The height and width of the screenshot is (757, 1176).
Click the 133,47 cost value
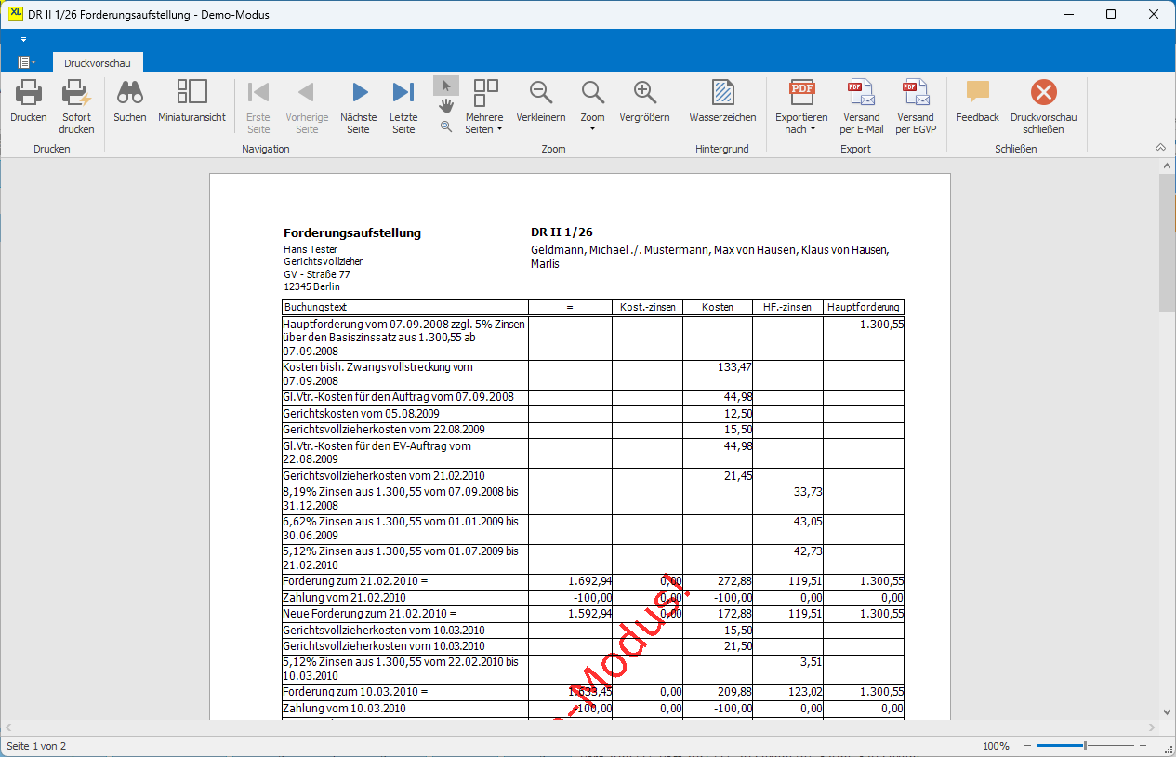[734, 367]
